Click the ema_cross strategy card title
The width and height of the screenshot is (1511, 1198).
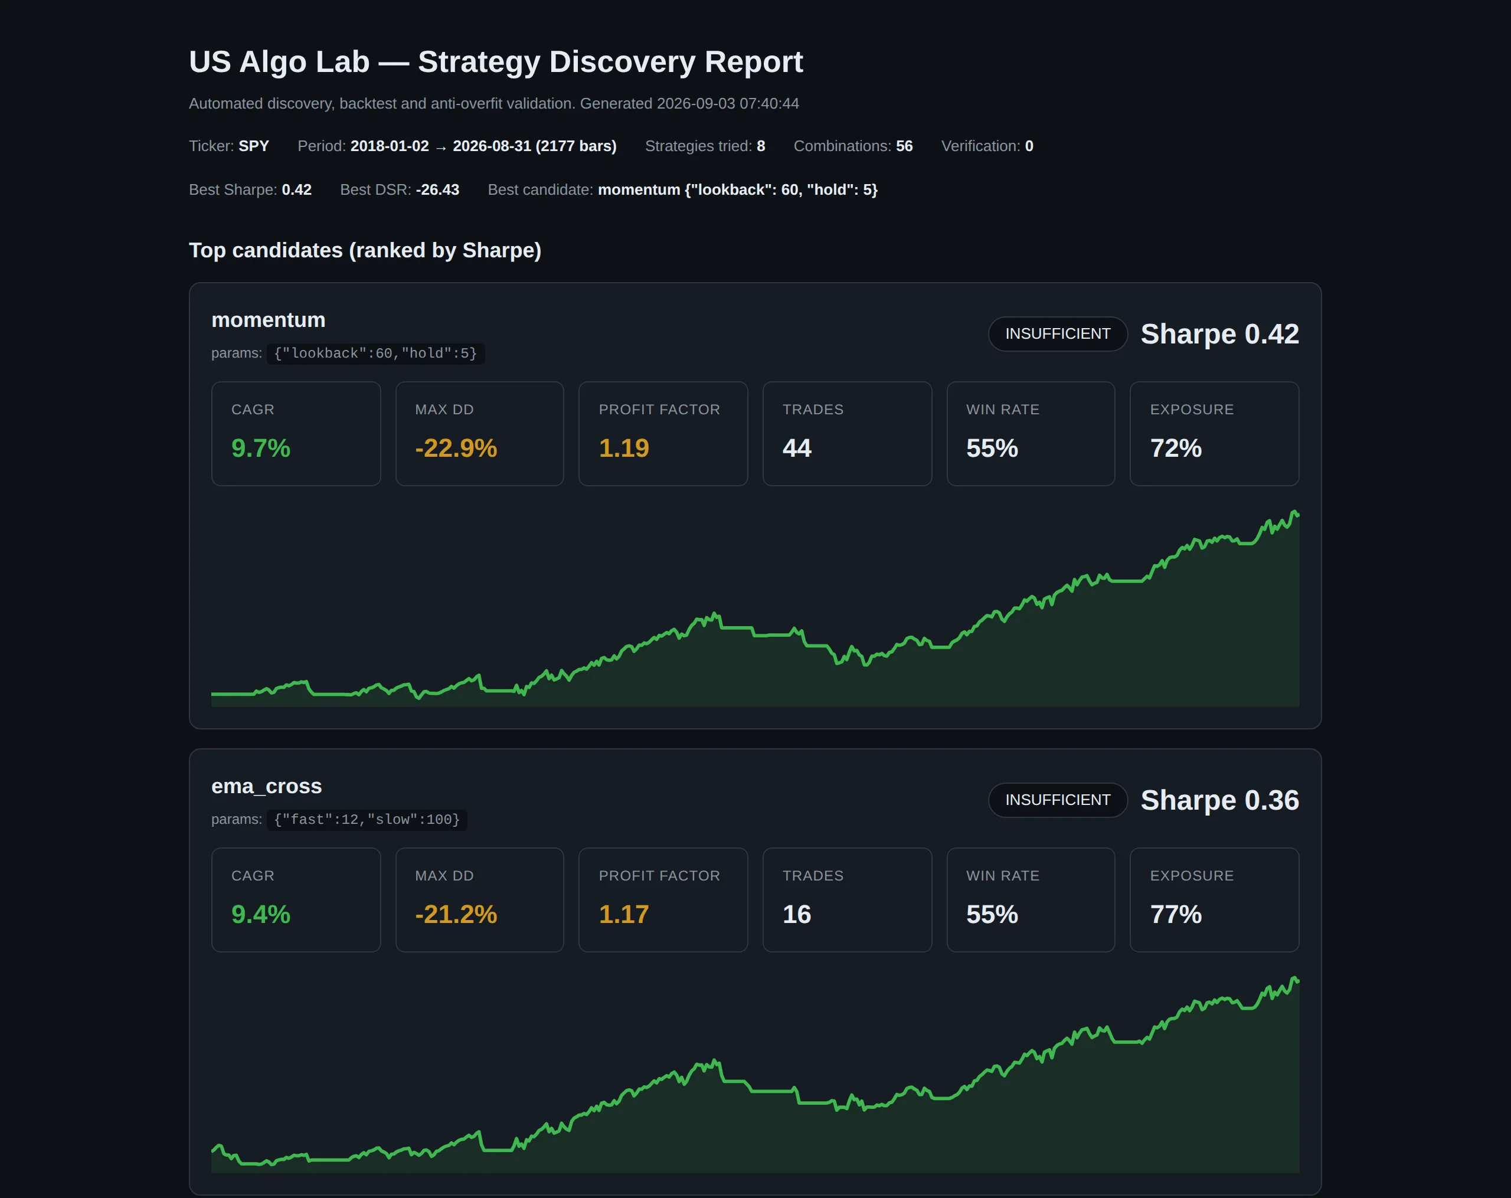266,786
